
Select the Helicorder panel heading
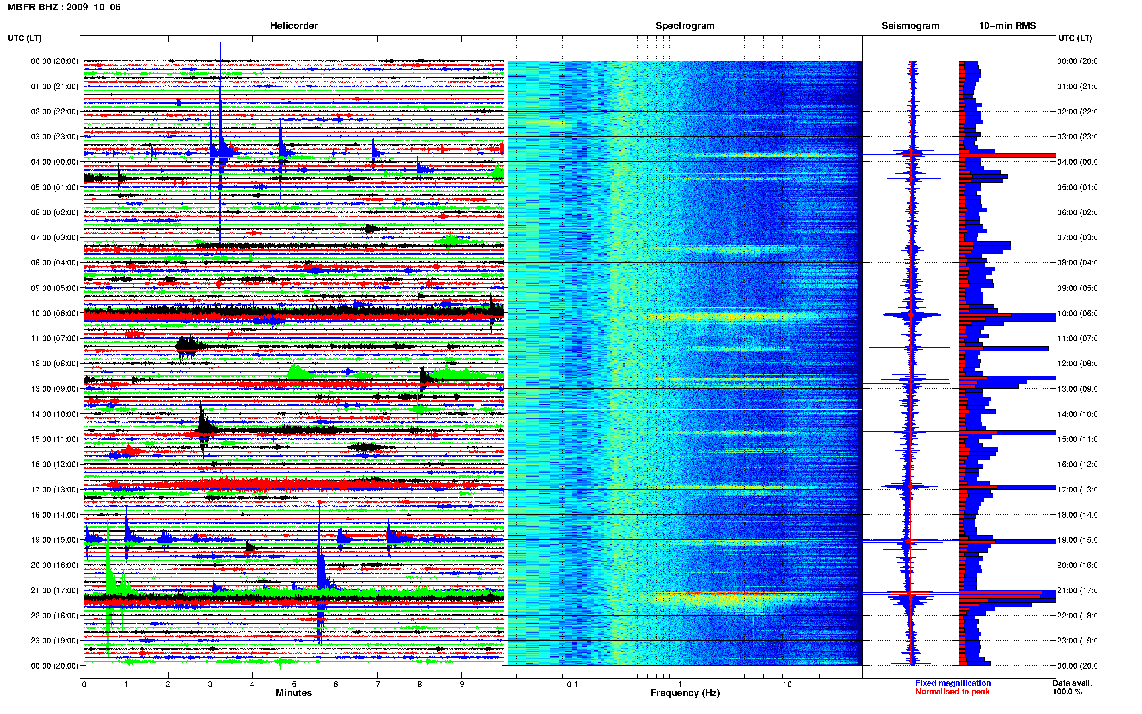click(294, 26)
